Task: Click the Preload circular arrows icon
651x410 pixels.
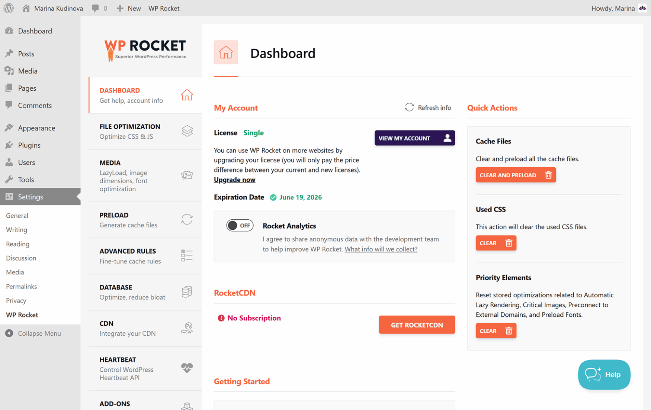Action: (187, 220)
